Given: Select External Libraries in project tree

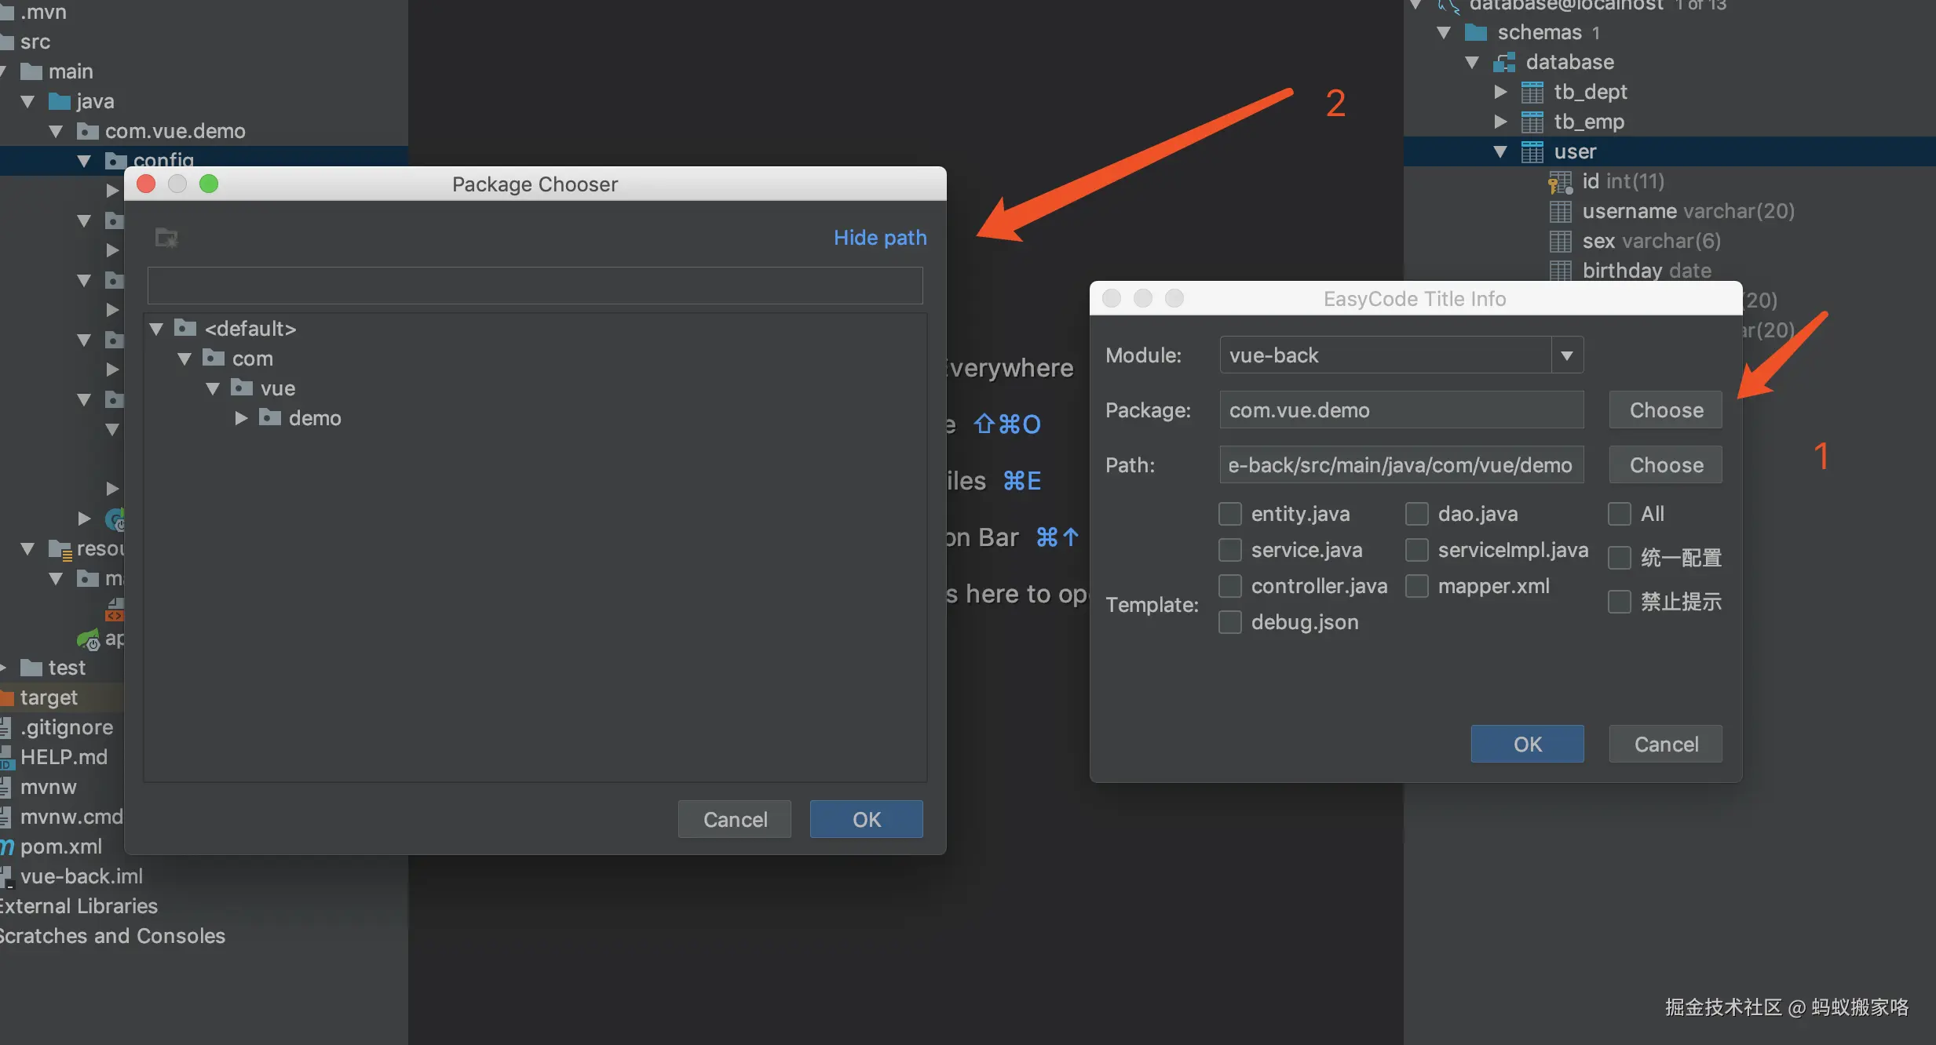Looking at the screenshot, I should (79, 906).
